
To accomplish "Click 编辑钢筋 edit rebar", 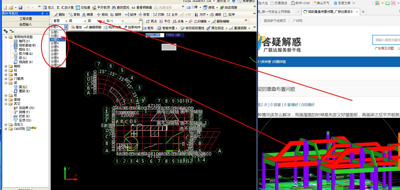I will [93, 27].
